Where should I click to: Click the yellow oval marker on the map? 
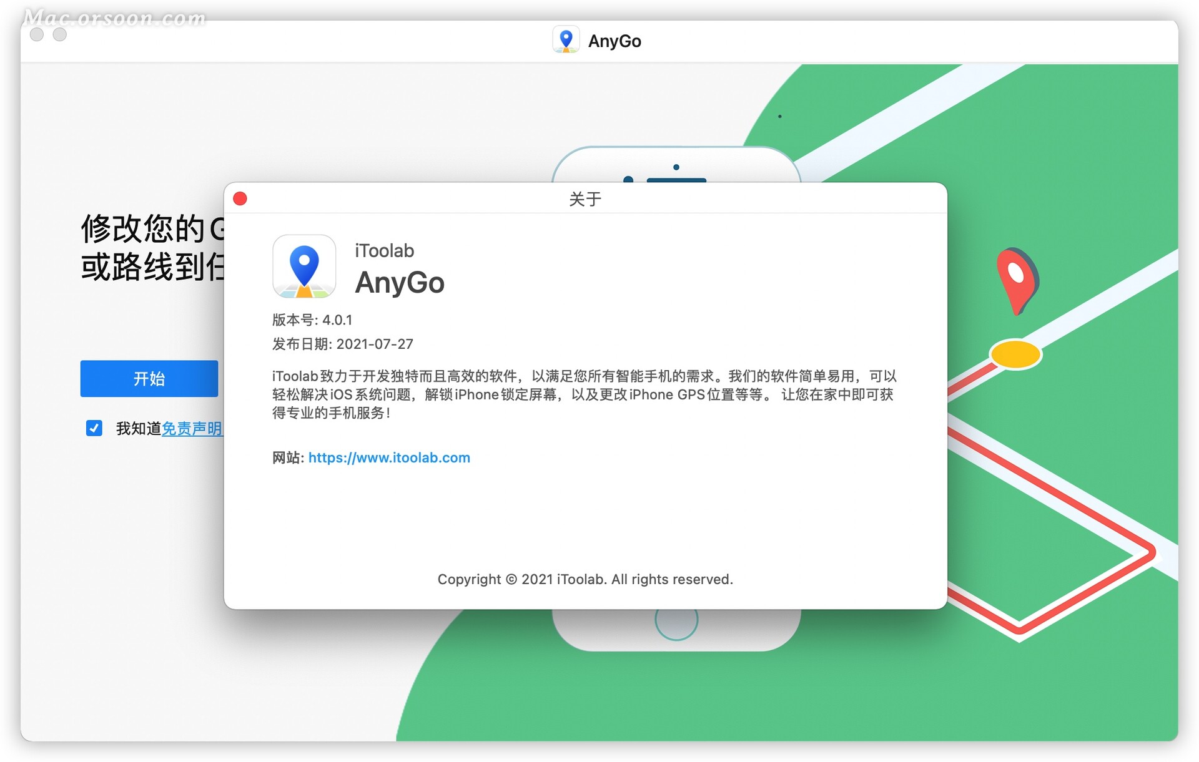click(1015, 354)
